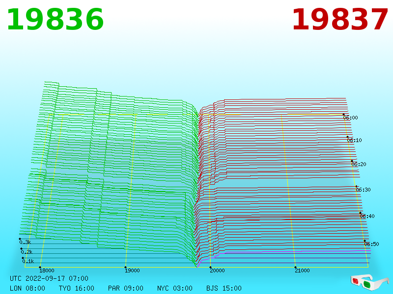Click the 3D anaglyph glasses icon
The height and width of the screenshot is (294, 393).
(x=370, y=283)
